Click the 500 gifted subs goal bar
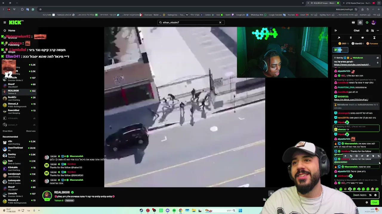Screen dimensions: 382x214 tap(341, 50)
